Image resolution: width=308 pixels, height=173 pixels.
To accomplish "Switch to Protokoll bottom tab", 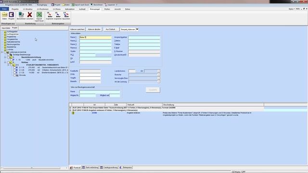I will 75,168.
